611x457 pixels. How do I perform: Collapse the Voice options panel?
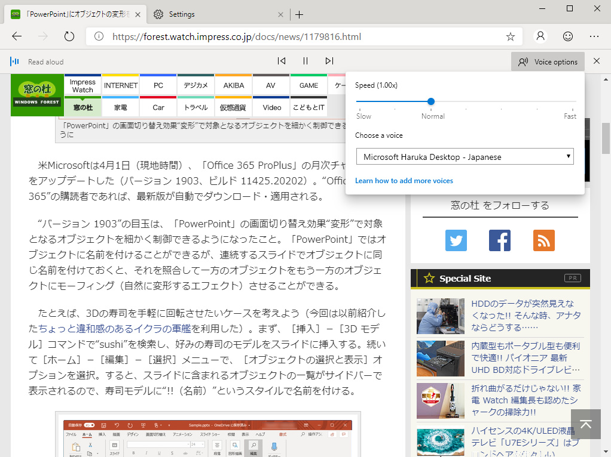(x=548, y=61)
